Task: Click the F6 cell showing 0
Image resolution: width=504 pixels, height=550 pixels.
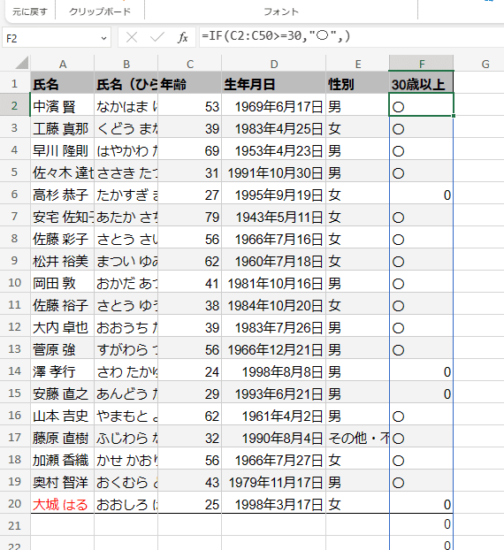Action: point(421,194)
